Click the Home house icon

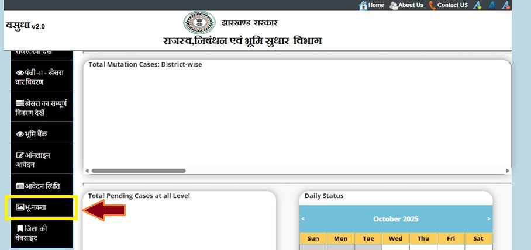pyautogui.click(x=363, y=5)
